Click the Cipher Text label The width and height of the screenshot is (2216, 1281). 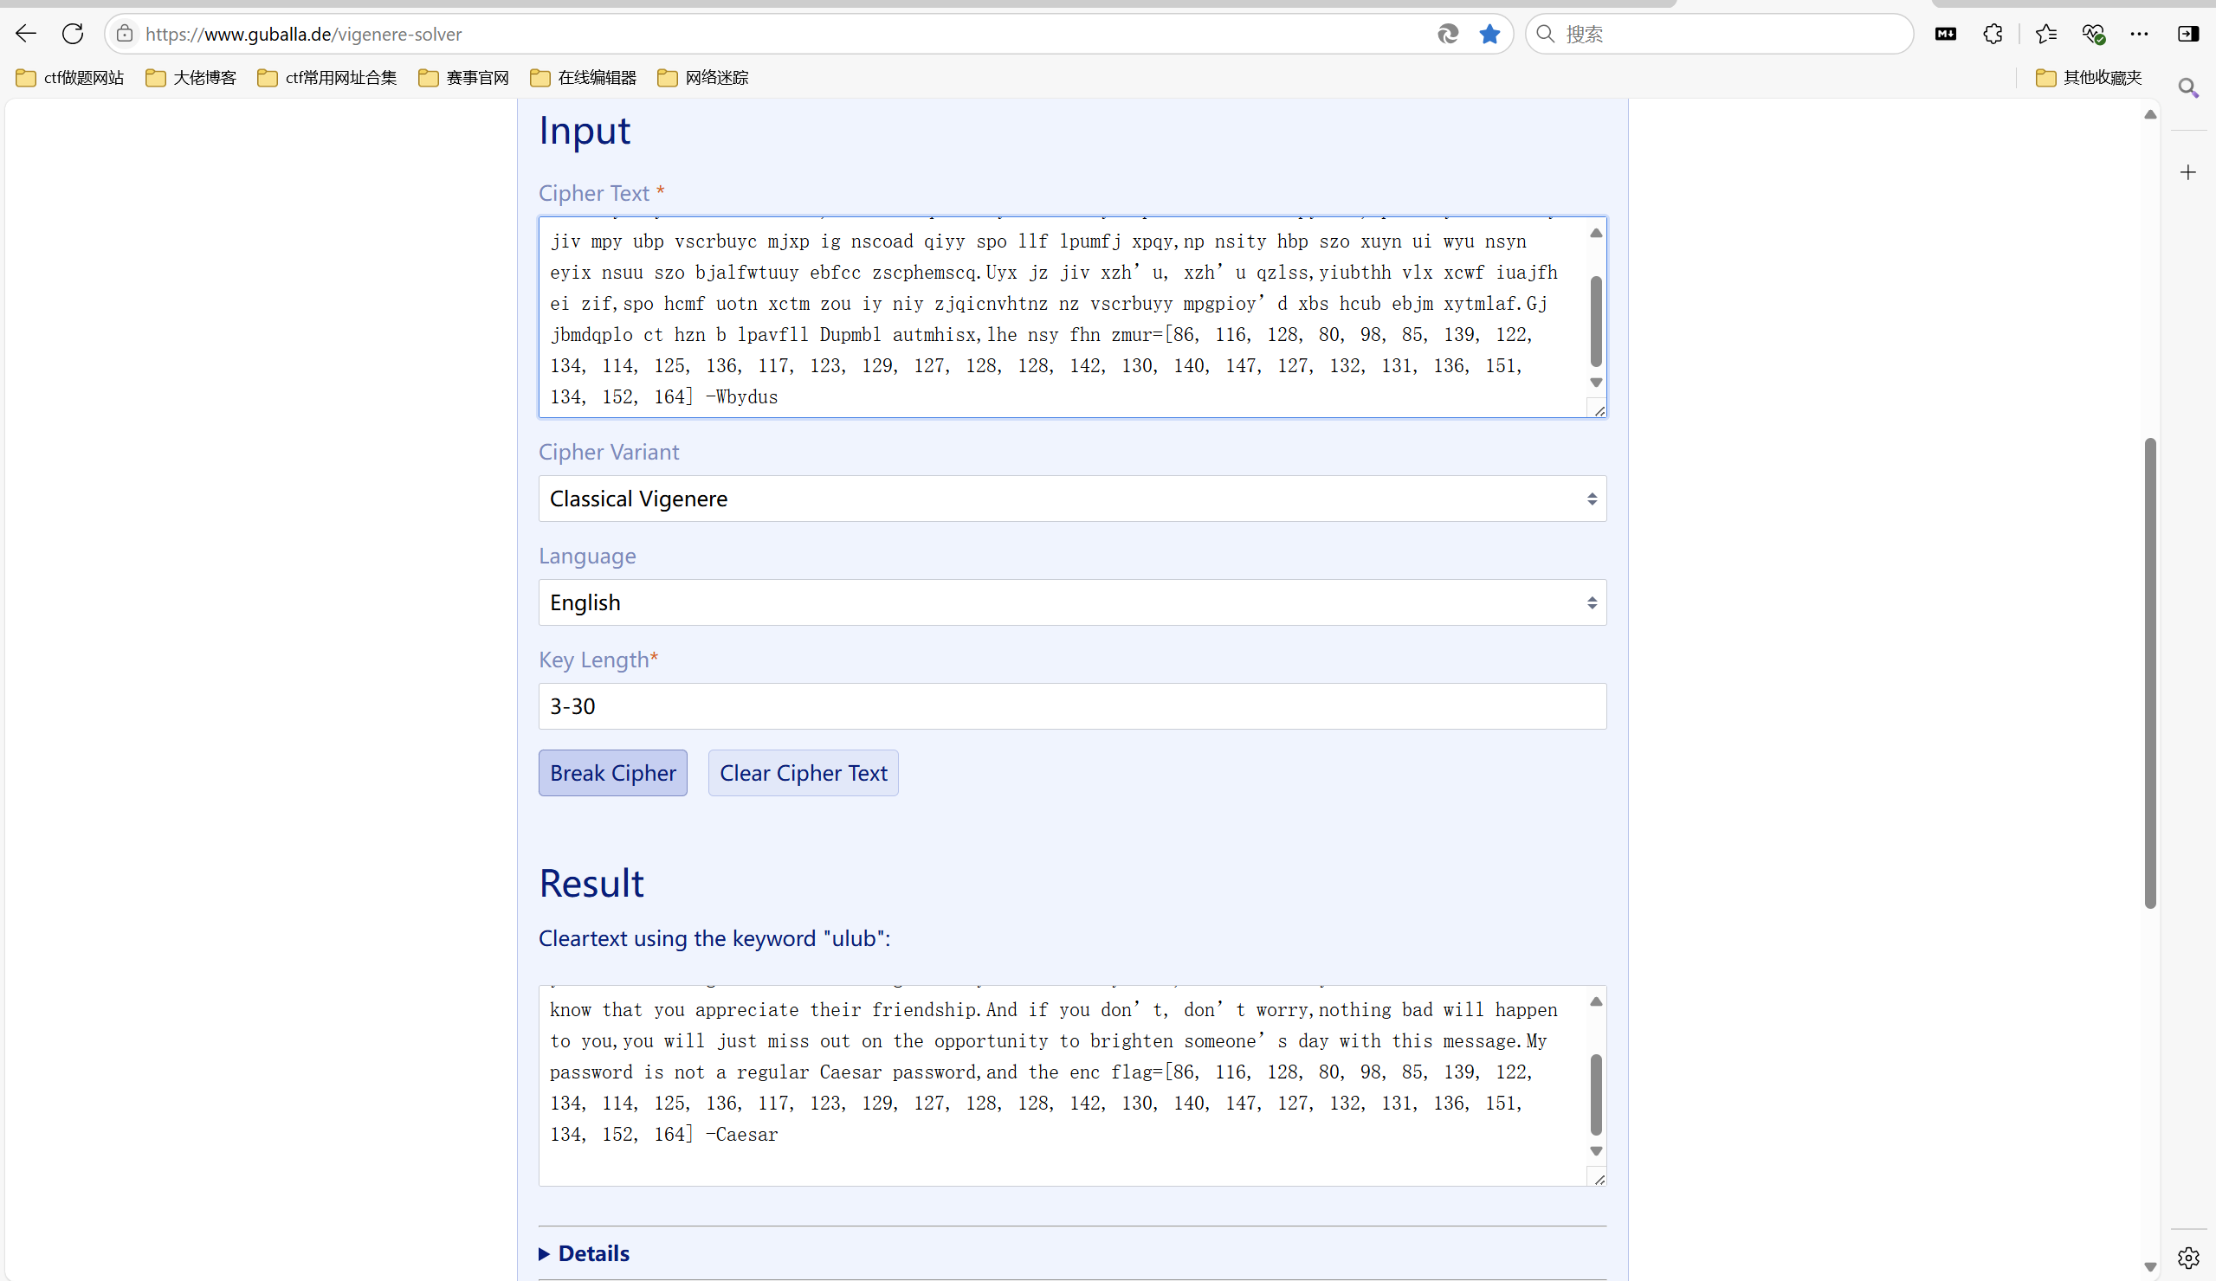click(593, 192)
